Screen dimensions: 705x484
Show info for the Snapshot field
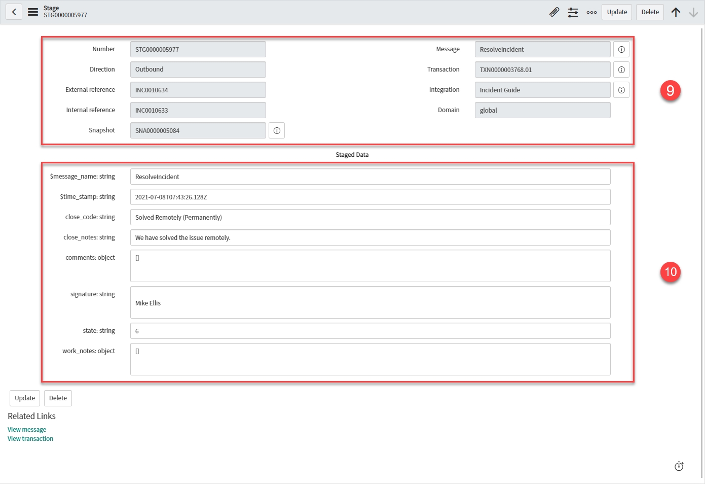pos(277,130)
